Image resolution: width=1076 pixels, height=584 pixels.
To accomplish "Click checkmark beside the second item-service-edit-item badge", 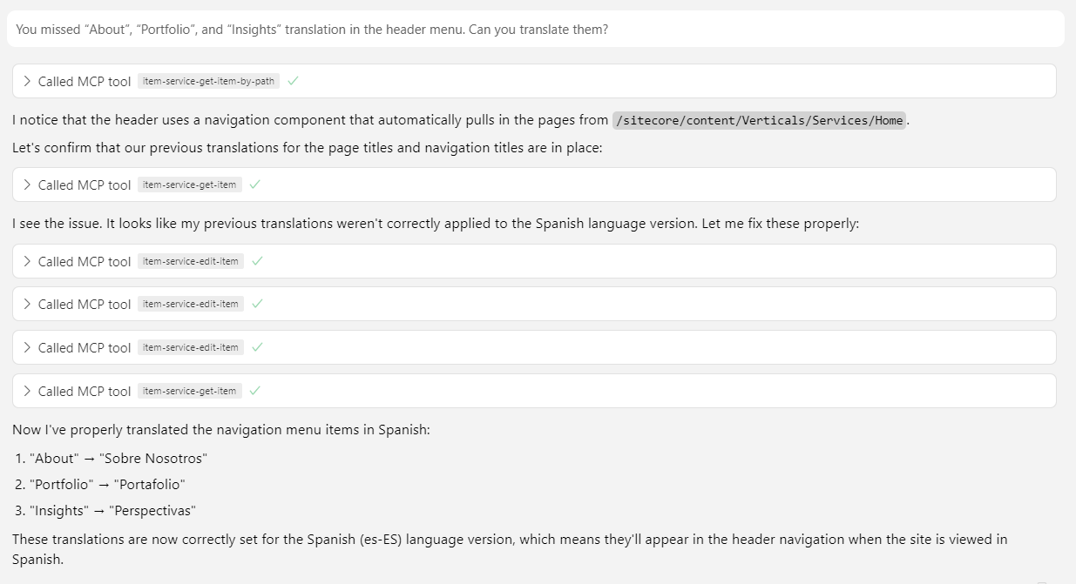I will point(257,304).
